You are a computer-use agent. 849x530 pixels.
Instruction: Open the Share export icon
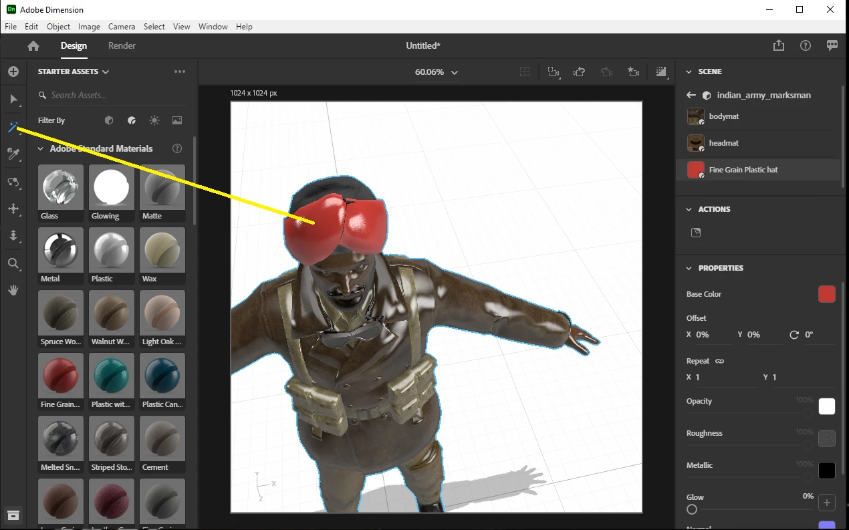click(779, 45)
